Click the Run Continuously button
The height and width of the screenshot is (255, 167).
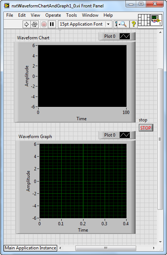(35, 24)
